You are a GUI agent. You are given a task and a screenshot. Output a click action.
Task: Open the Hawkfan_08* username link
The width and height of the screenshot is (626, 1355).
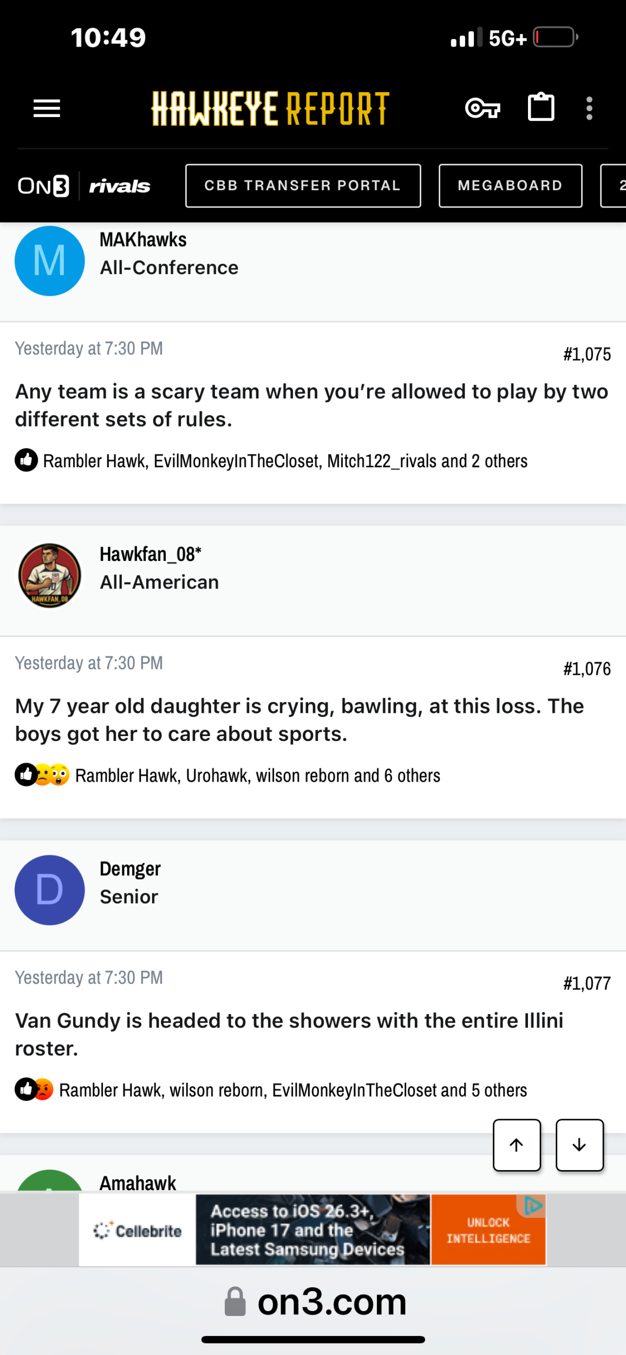151,554
